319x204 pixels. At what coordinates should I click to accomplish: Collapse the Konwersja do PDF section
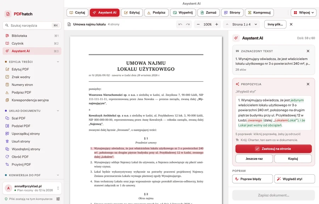tap(58, 175)
